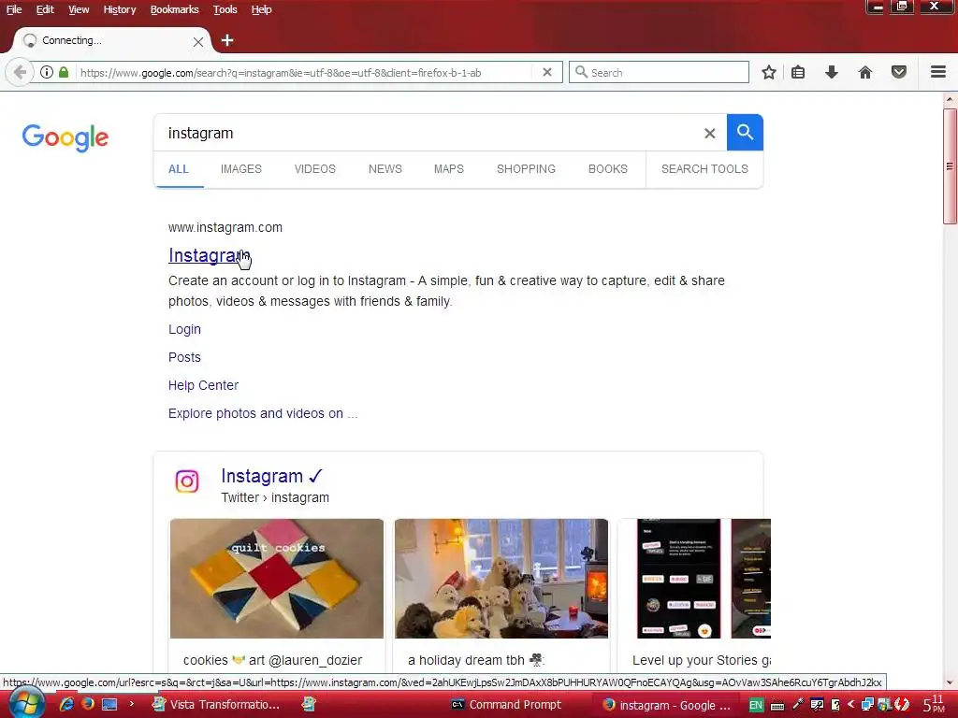Open the Instagram Twitter result heading

point(272,476)
